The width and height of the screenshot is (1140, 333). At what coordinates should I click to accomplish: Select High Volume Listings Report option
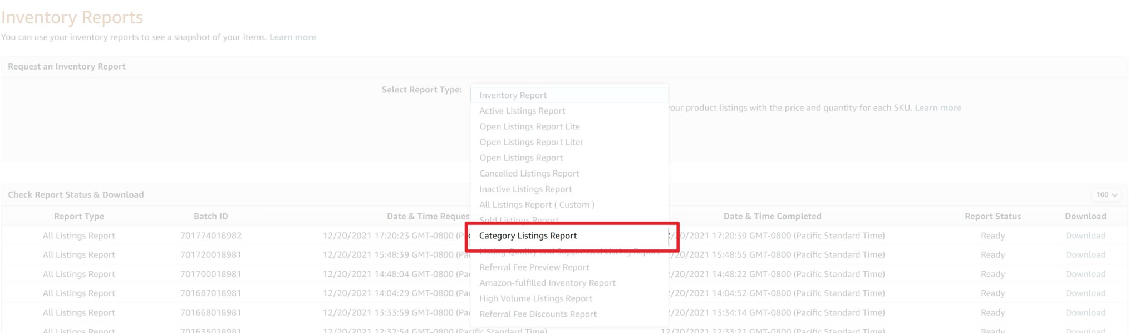[535, 298]
